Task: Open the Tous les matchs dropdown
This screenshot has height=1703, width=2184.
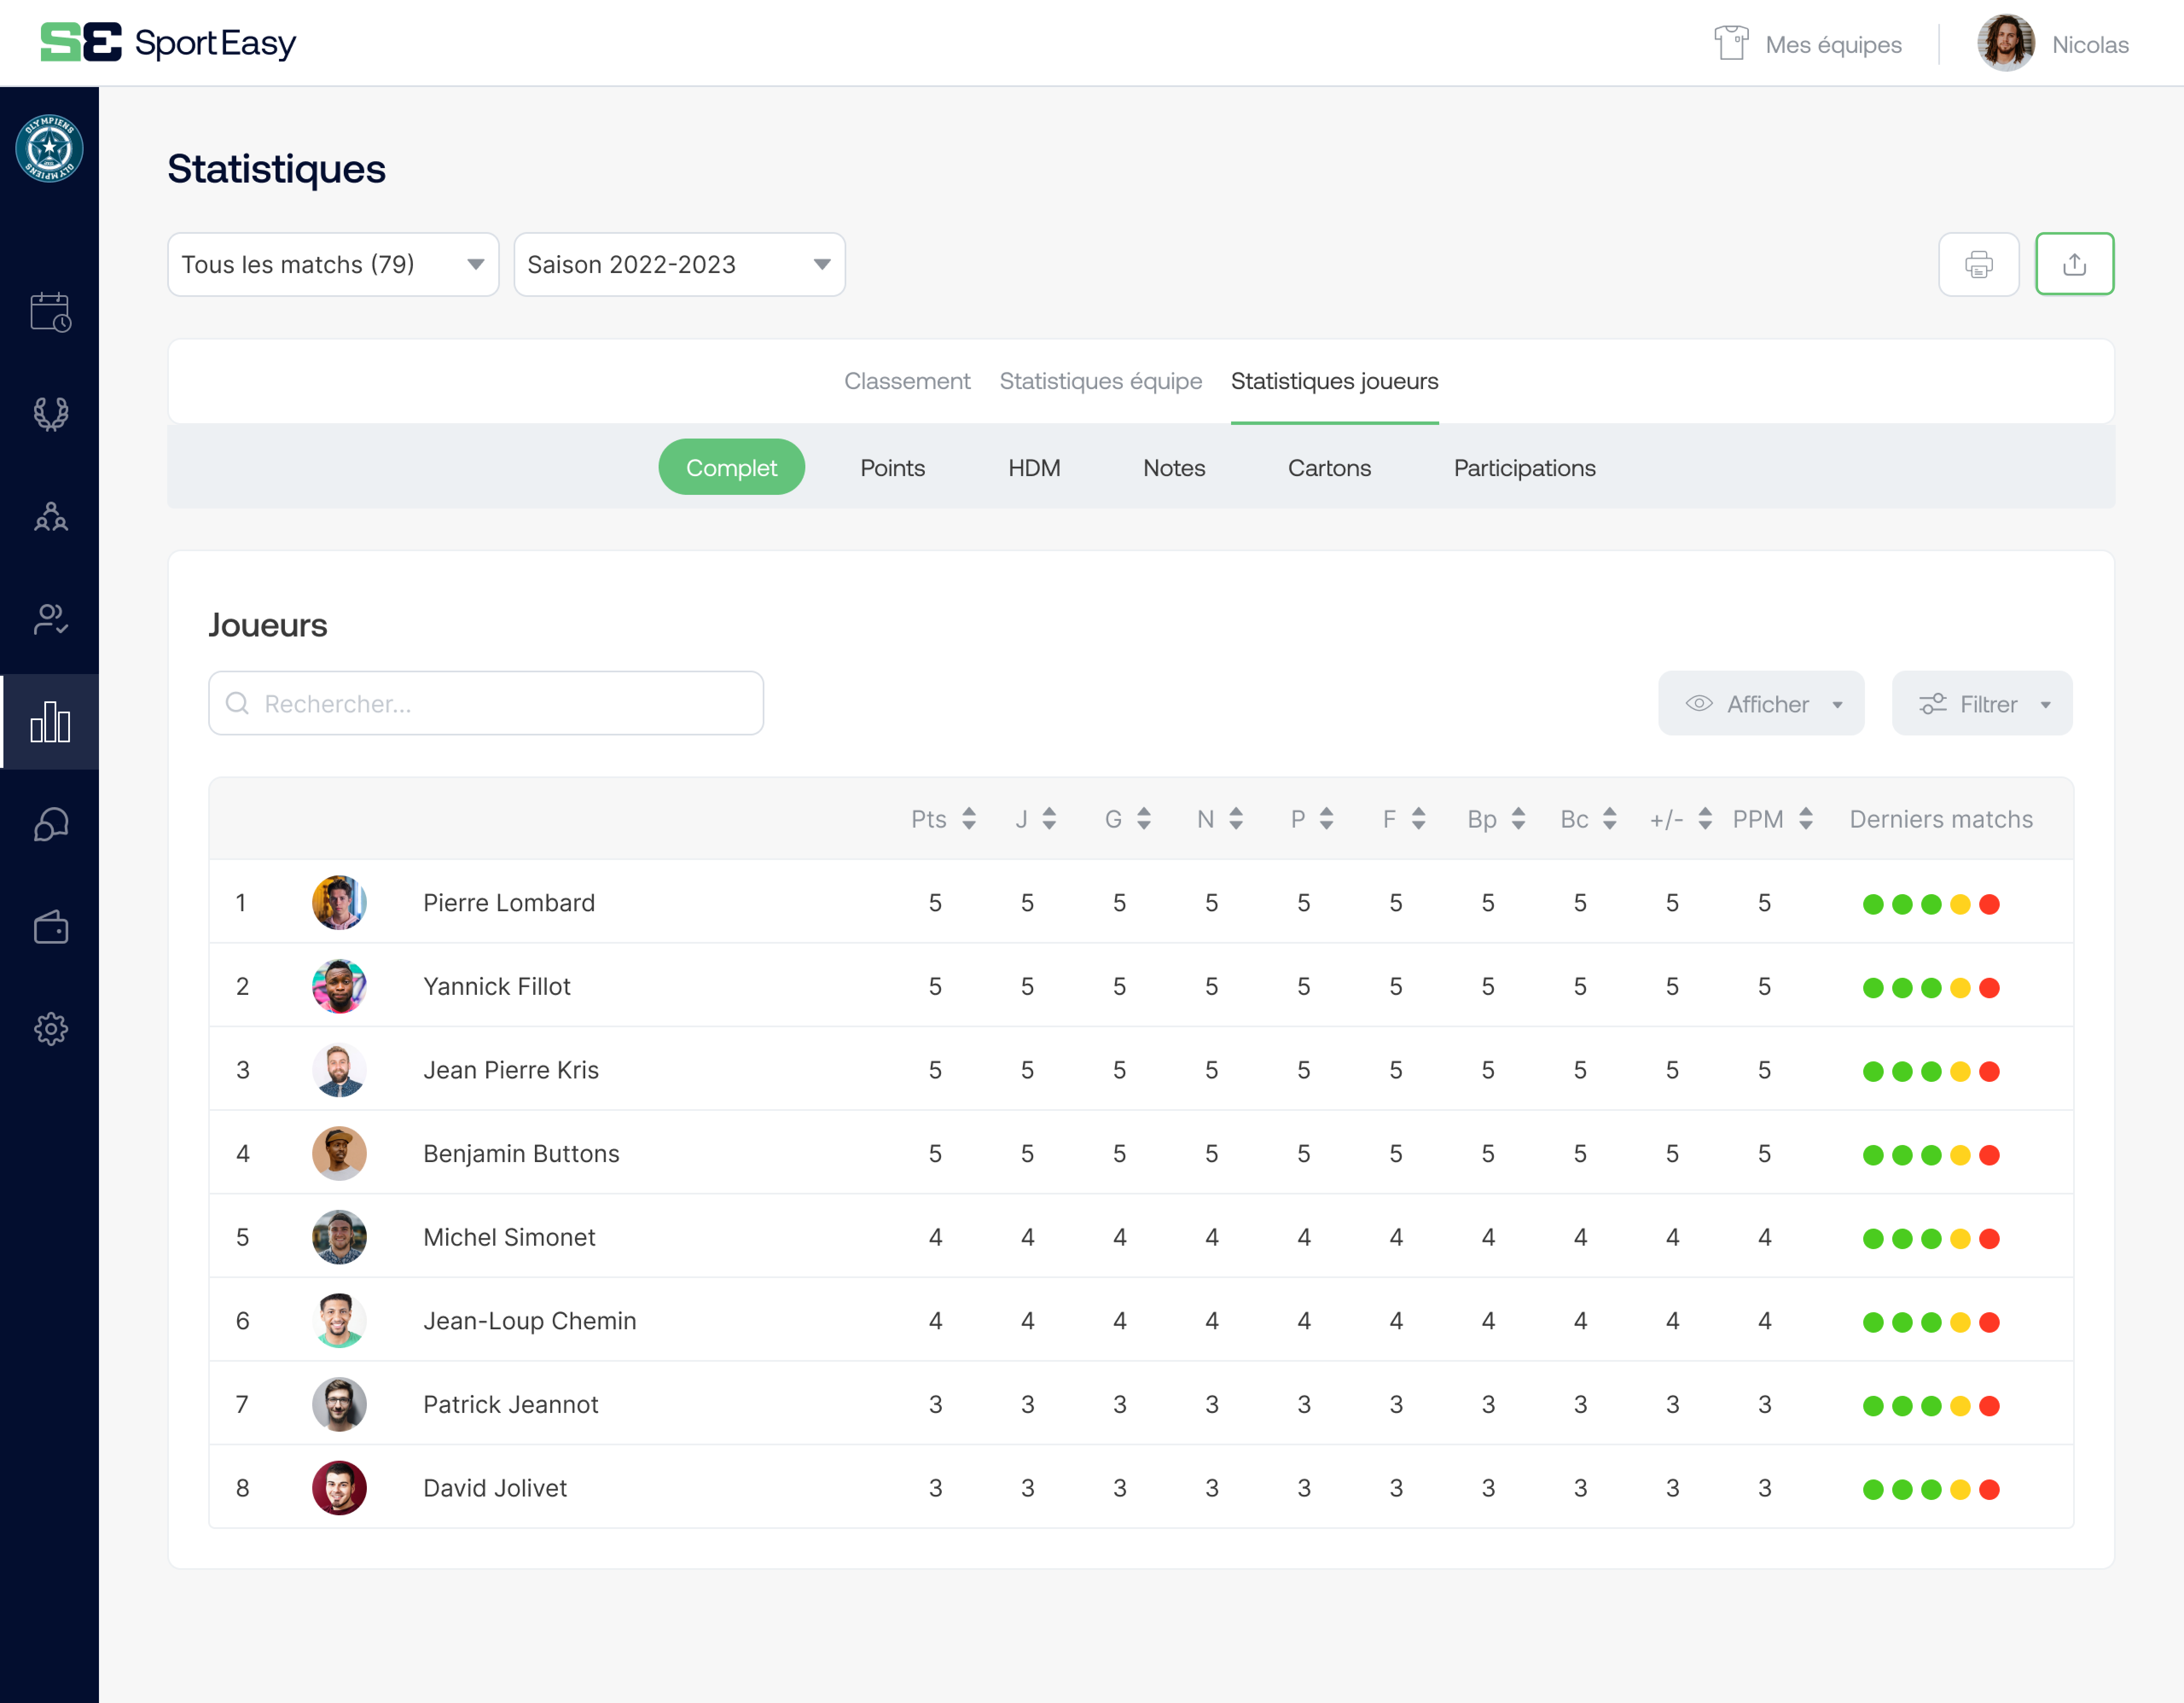Action: tap(333, 265)
